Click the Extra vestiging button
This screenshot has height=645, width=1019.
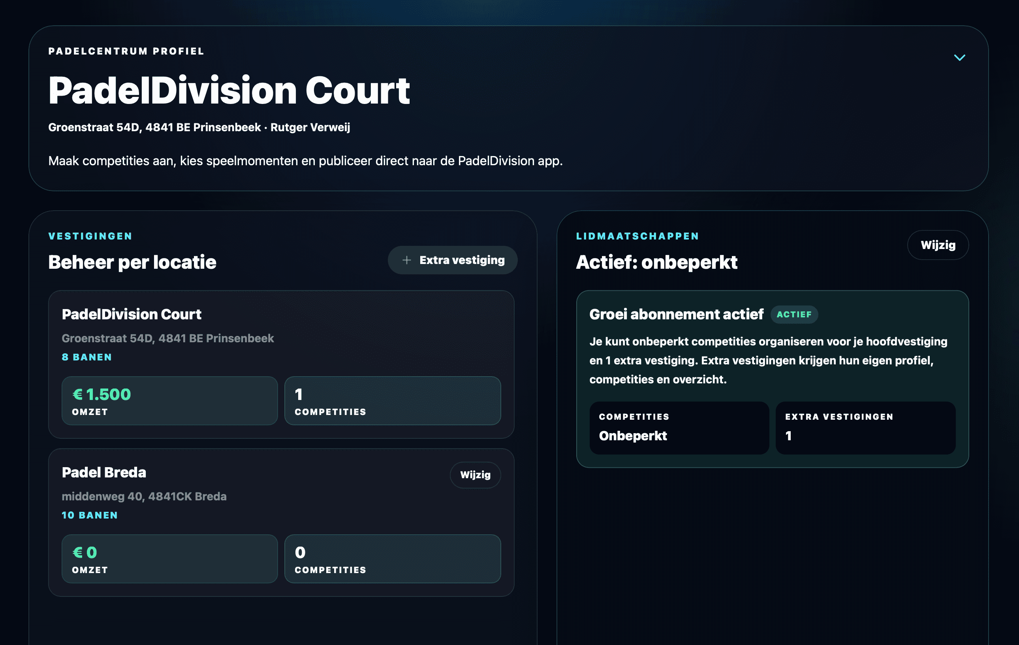pyautogui.click(x=452, y=260)
